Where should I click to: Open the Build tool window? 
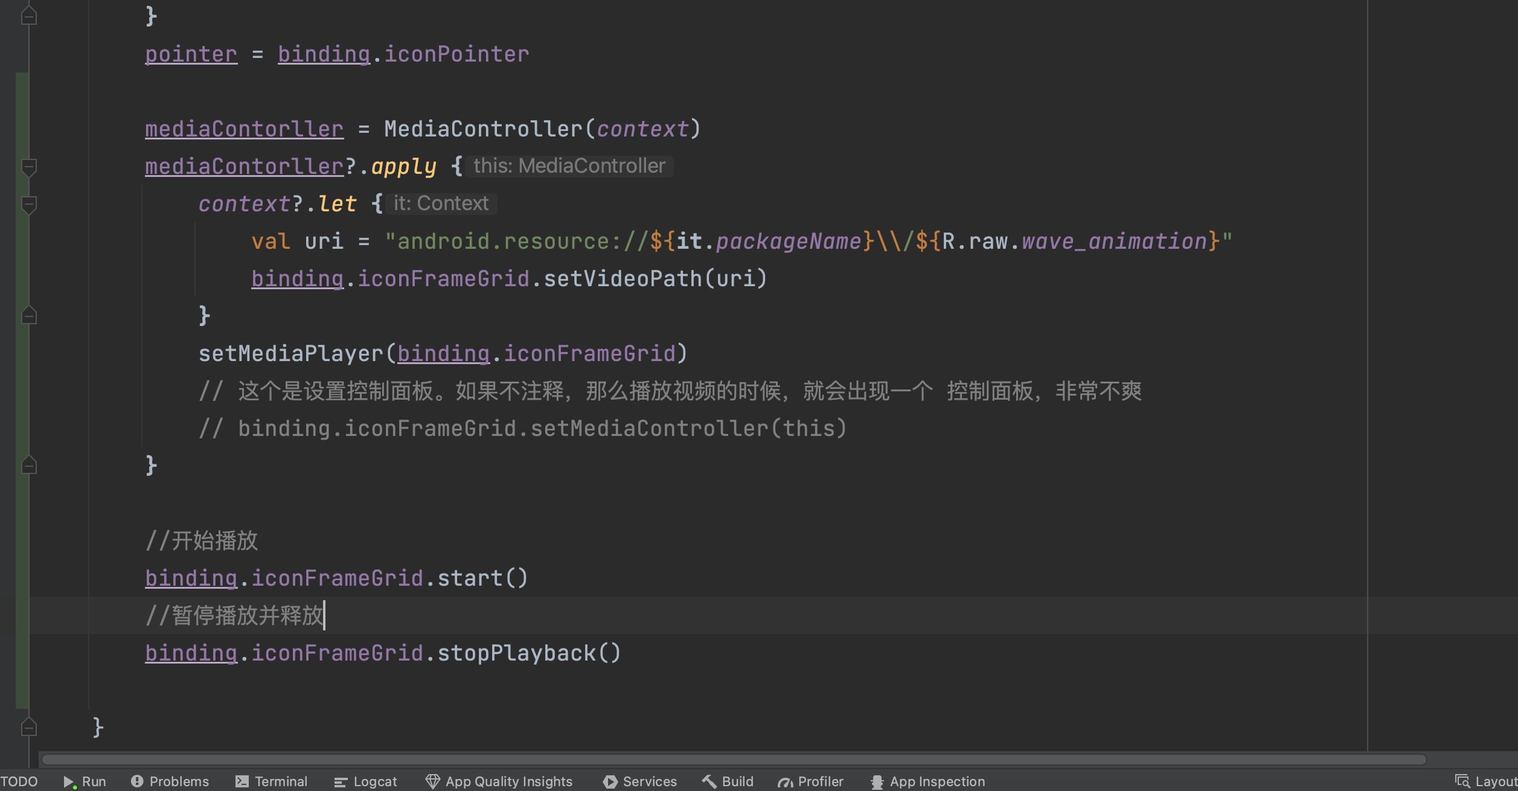coord(728,781)
